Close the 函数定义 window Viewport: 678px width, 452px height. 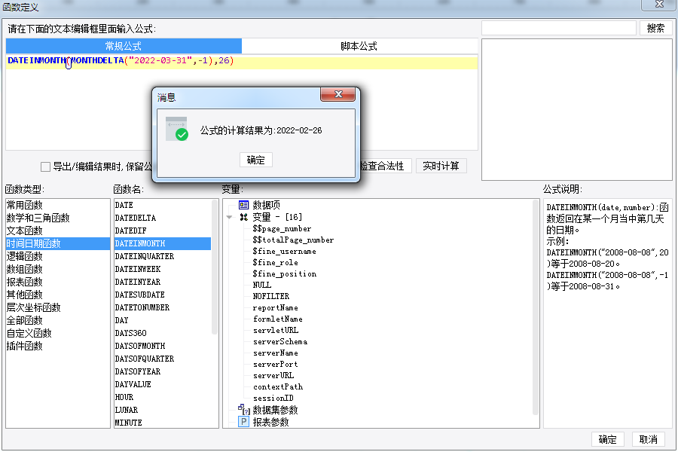659,5
